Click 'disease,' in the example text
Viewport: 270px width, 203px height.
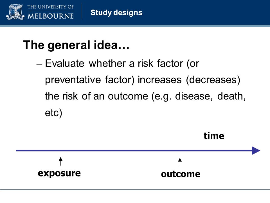point(194,96)
